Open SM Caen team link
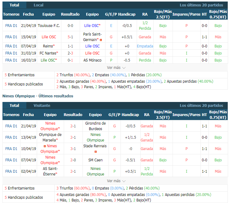 point(95,160)
